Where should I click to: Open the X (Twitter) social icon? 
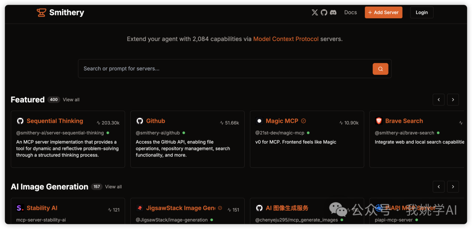tap(315, 12)
